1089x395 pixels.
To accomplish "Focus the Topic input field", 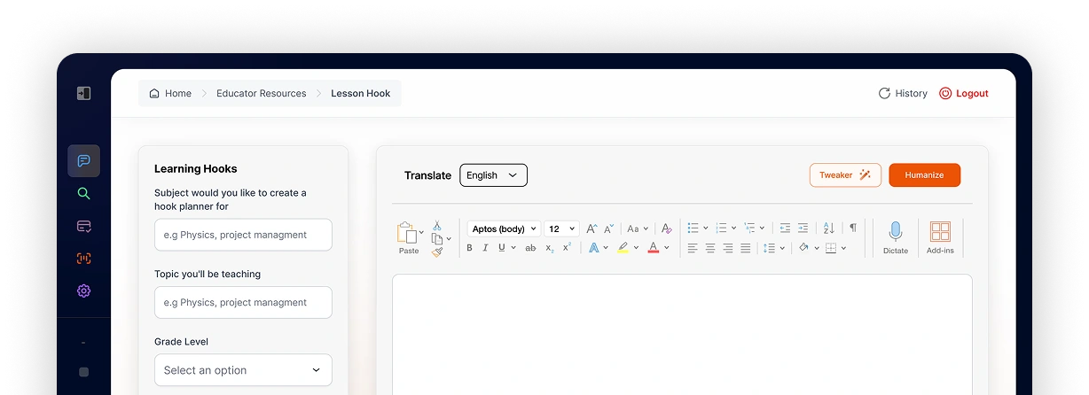I will click(x=243, y=302).
